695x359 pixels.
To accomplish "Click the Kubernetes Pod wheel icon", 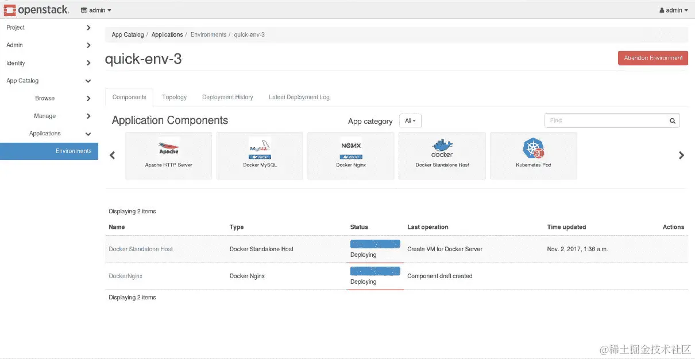I will pyautogui.click(x=534, y=149).
